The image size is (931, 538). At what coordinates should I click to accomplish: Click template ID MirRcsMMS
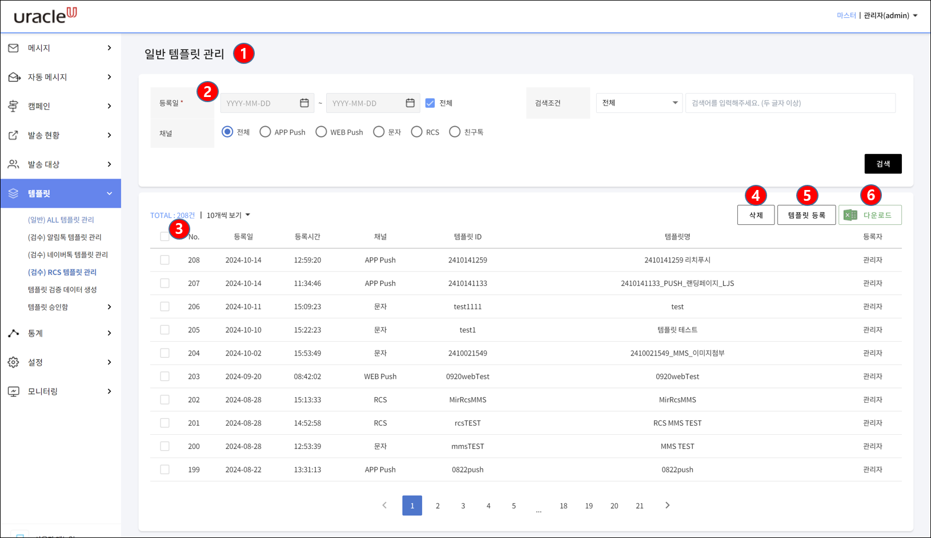(468, 400)
